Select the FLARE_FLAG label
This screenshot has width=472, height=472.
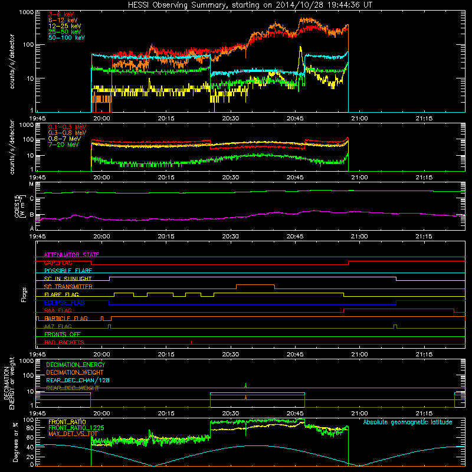62,294
